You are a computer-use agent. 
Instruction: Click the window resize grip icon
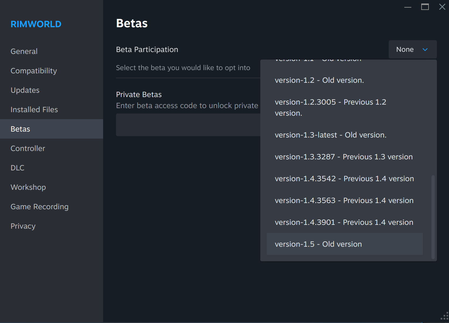pos(445,316)
